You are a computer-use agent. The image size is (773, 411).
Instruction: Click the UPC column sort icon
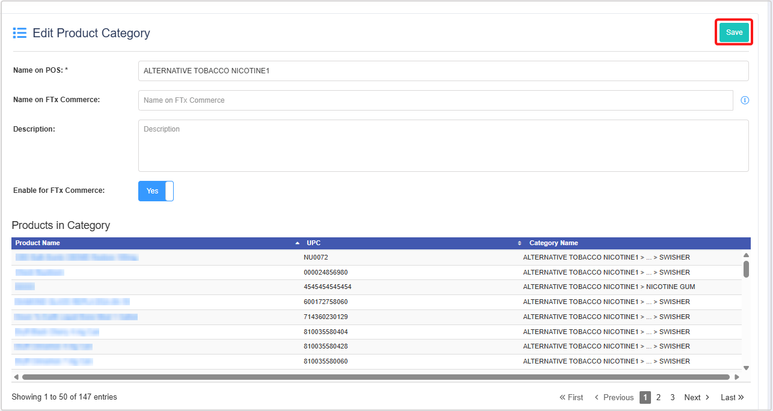(x=520, y=243)
